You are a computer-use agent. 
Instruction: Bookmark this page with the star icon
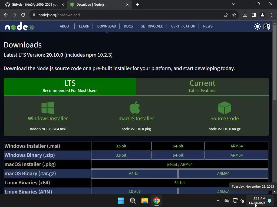[234, 15]
